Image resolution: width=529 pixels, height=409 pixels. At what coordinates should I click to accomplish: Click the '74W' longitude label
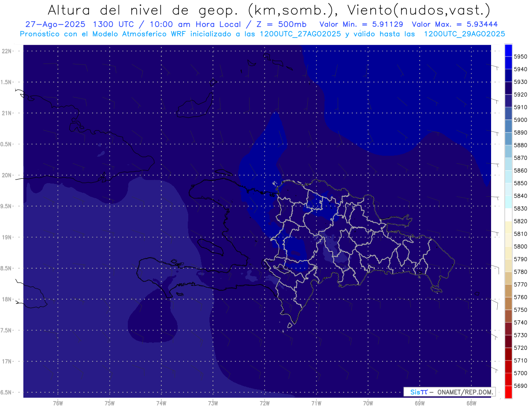click(161, 403)
